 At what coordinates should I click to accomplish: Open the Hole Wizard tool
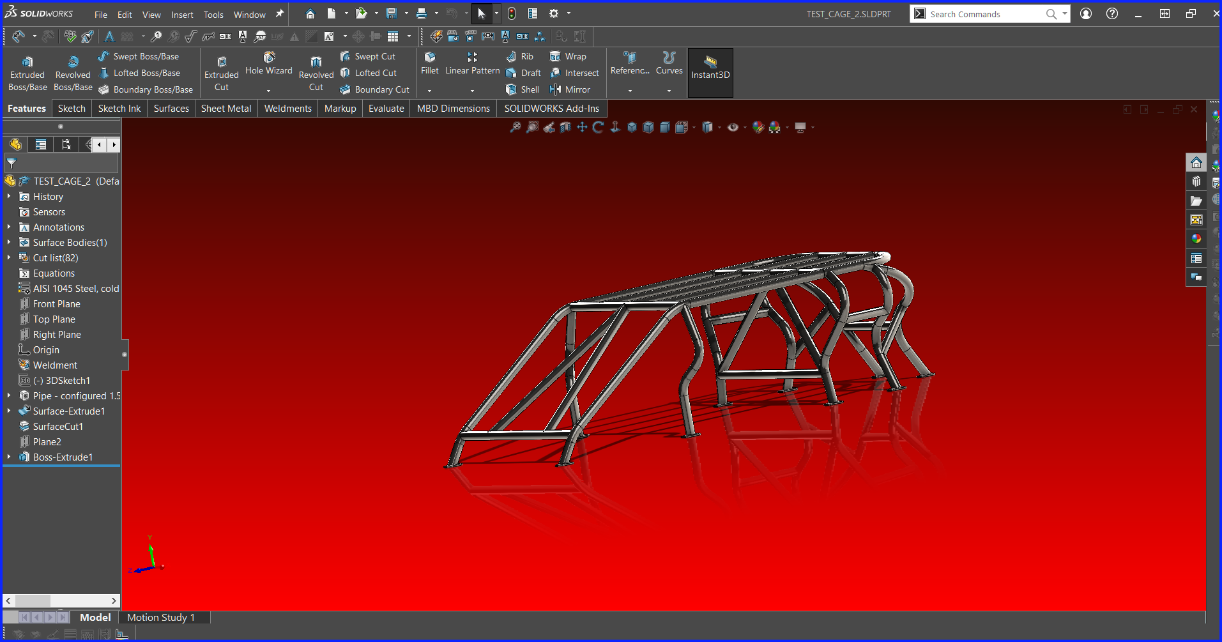click(x=269, y=64)
